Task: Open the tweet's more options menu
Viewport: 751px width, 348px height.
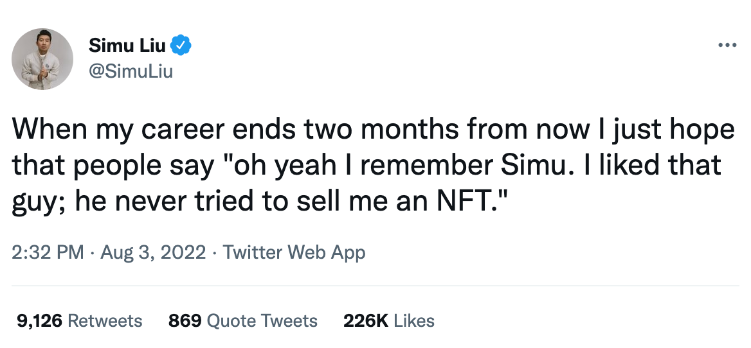Action: [x=727, y=46]
